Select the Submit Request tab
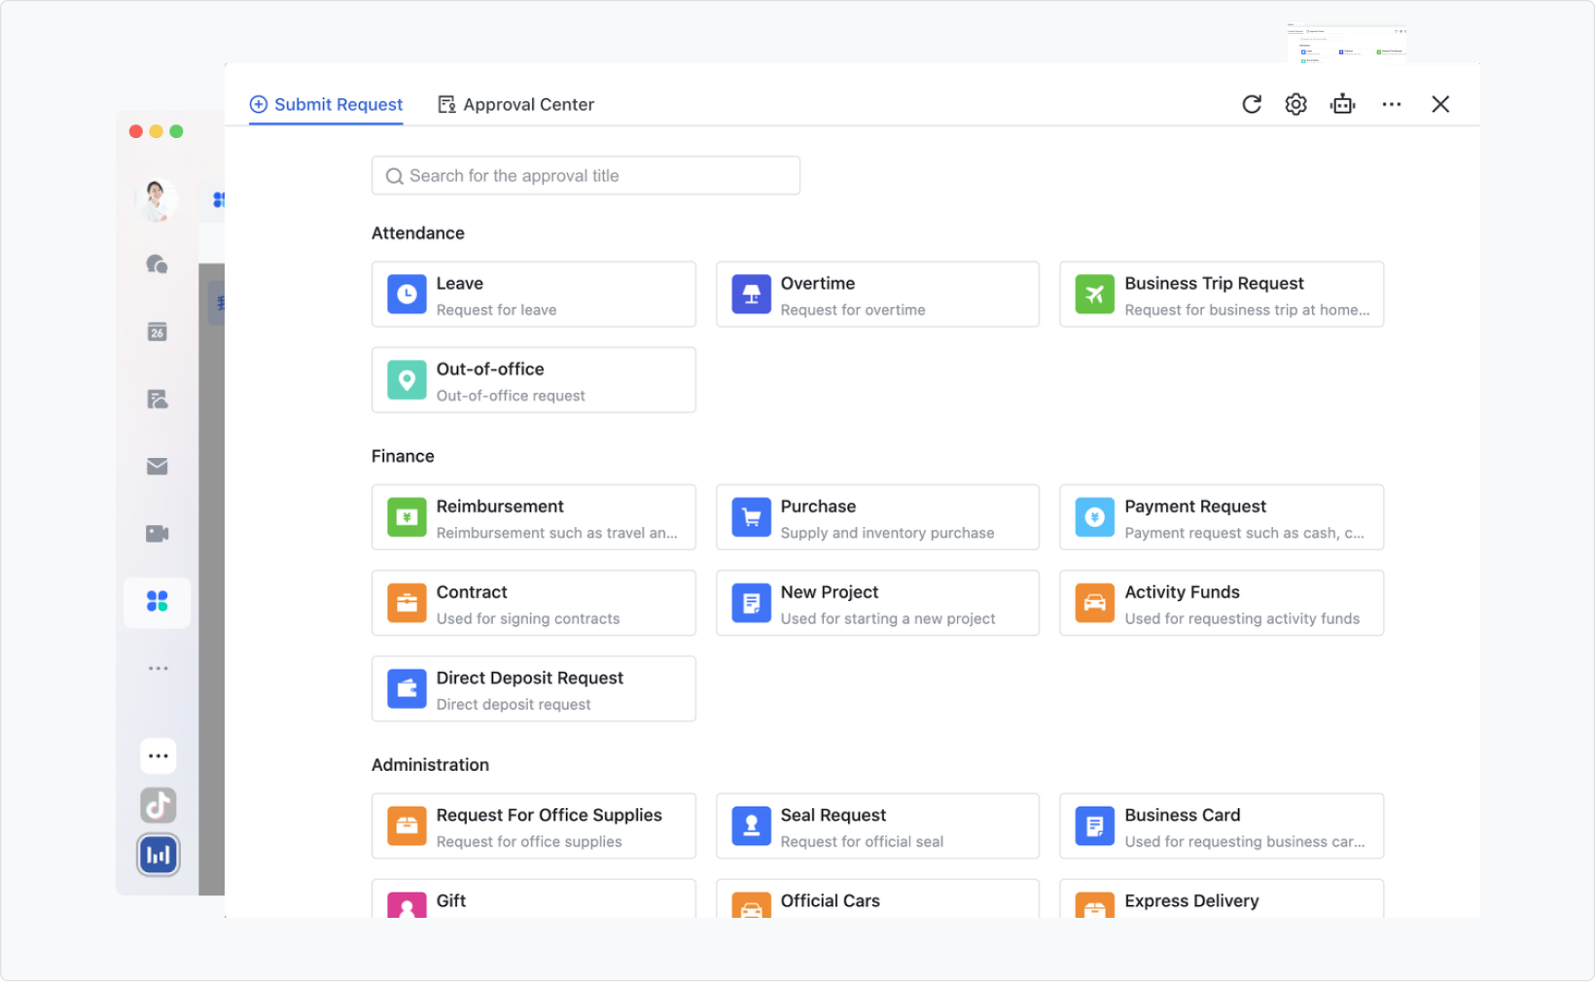The image size is (1595, 982). (x=326, y=104)
